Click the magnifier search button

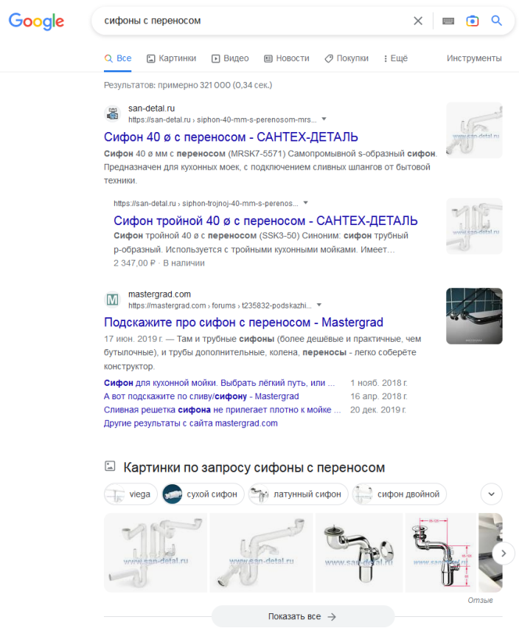pos(497,21)
